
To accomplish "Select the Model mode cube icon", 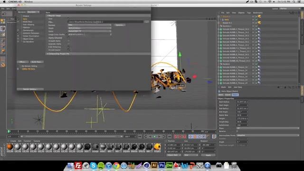I will coord(3,28).
